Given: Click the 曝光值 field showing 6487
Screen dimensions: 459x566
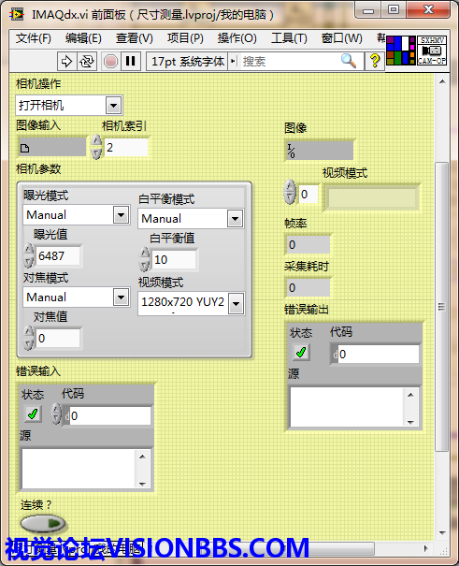Looking at the screenshot, I should coord(58,256).
